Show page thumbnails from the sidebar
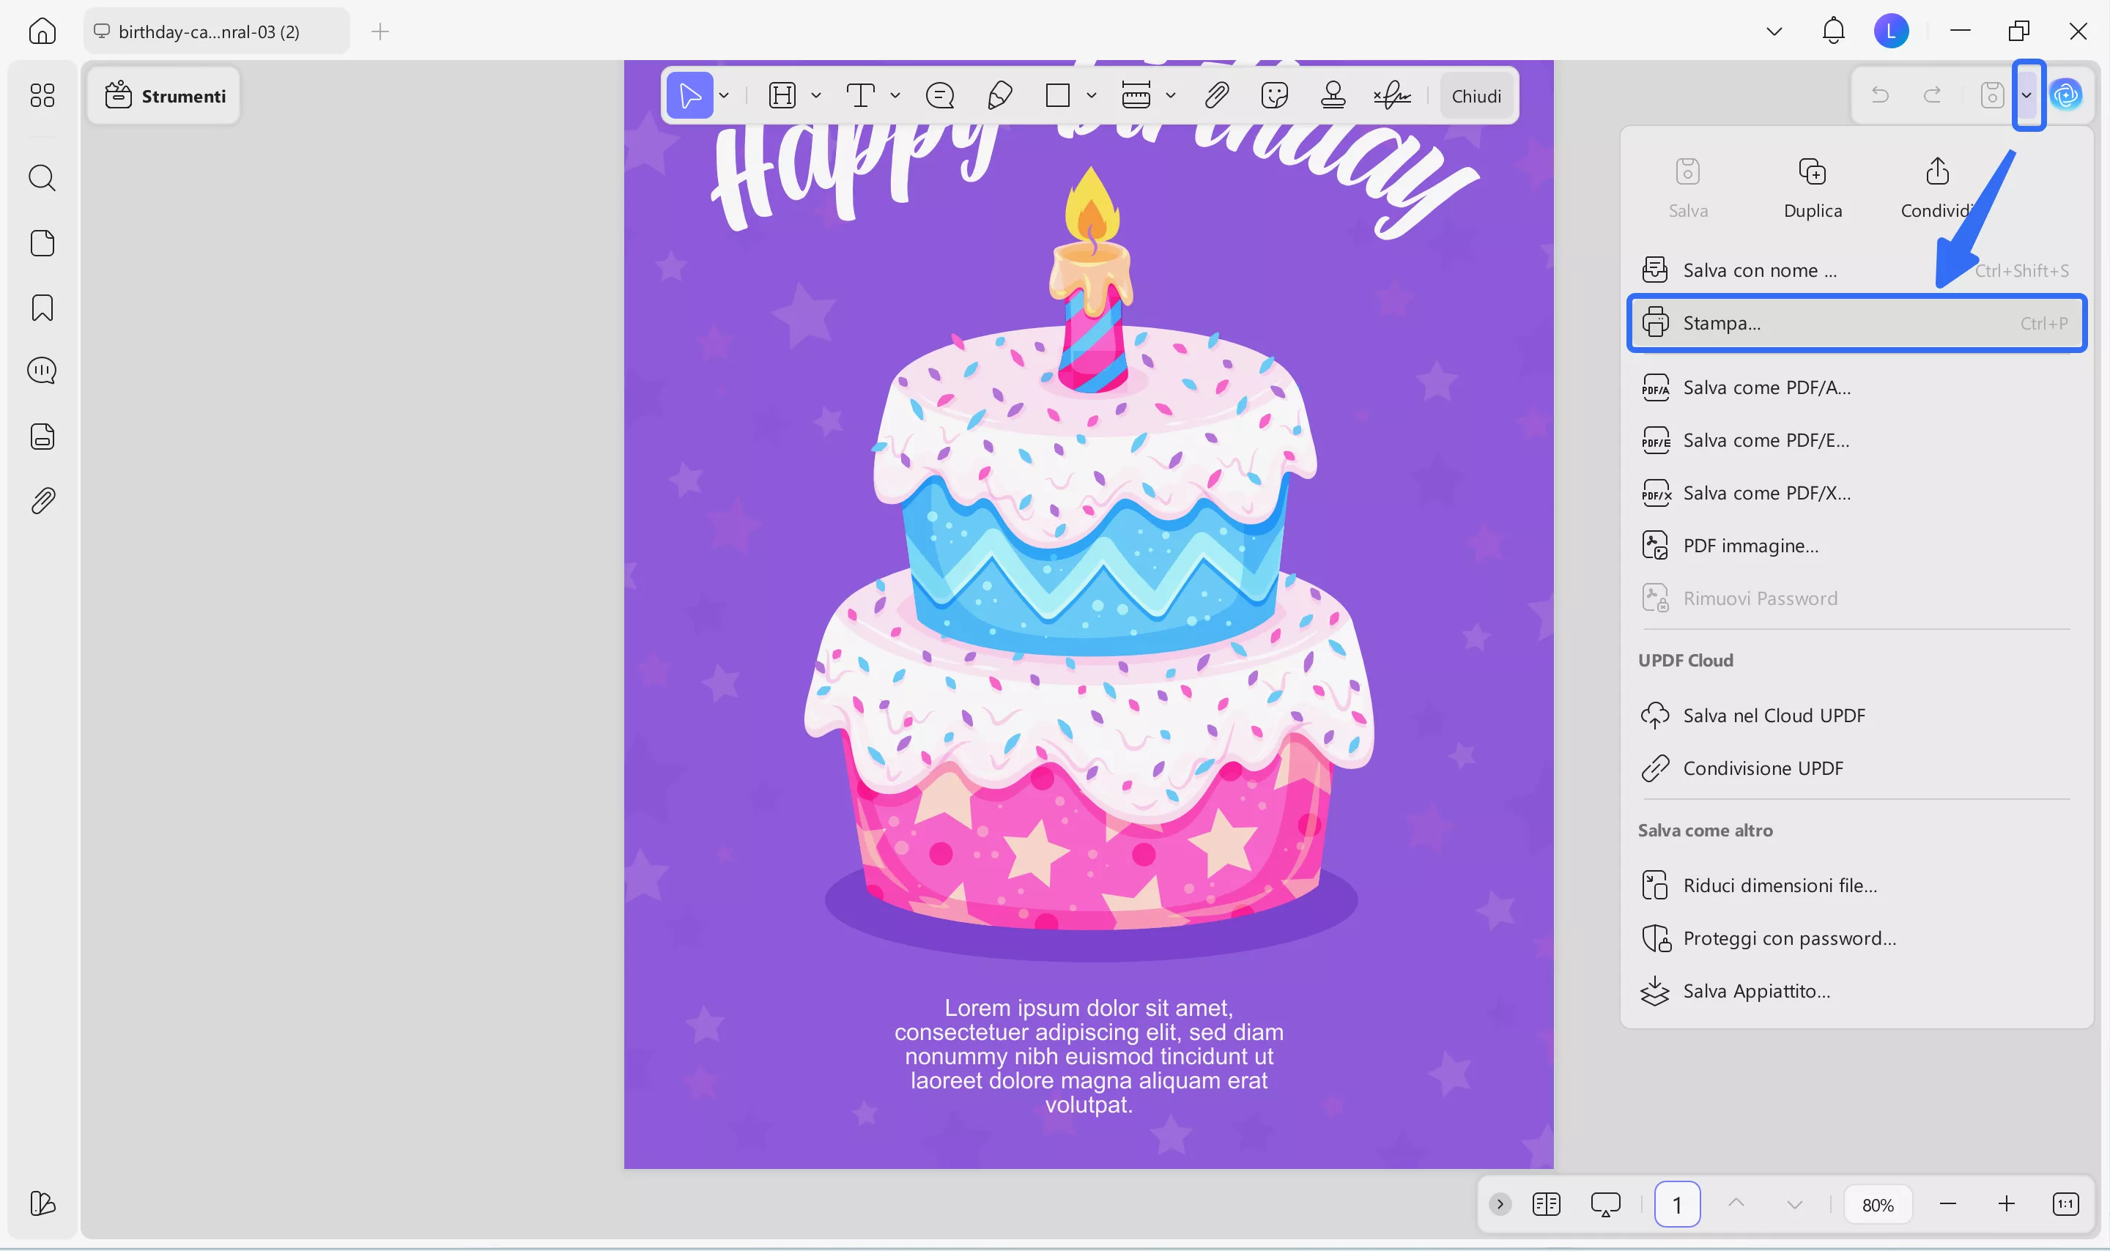Screen dimensions: 2110x1251 41,242
